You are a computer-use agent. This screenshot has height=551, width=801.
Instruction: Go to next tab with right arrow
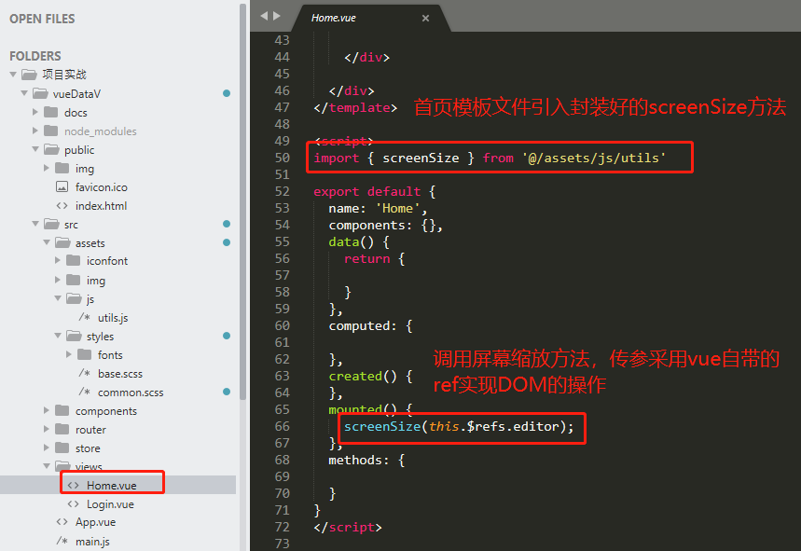click(x=277, y=16)
